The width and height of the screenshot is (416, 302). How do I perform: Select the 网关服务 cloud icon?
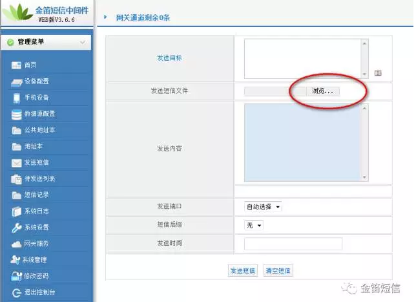(x=17, y=244)
